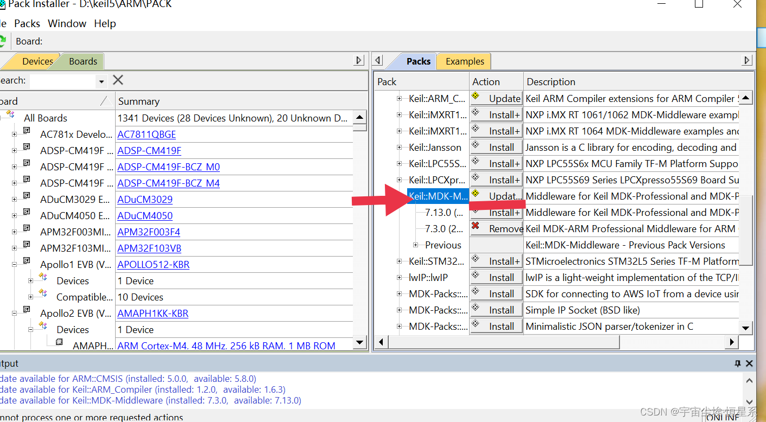Install the AWS IoT SDK pack
Image resolution: width=766 pixels, height=422 pixels.
[x=496, y=293]
